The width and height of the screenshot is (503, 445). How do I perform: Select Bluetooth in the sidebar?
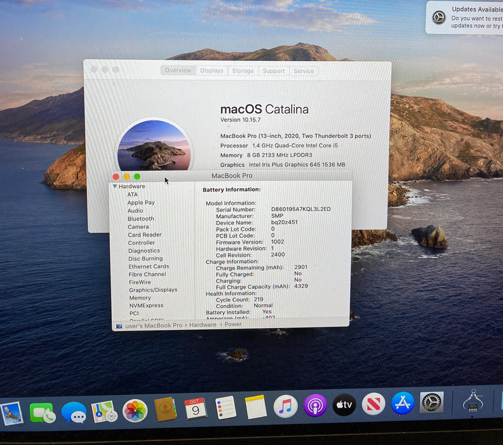[x=141, y=219]
